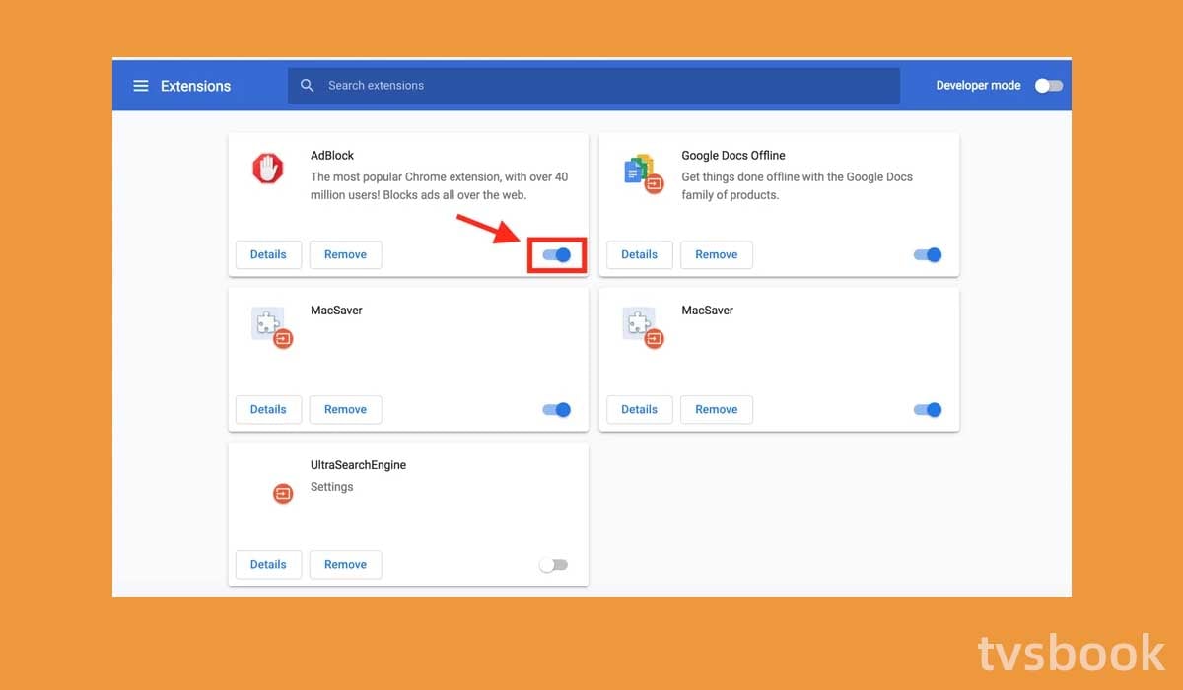The width and height of the screenshot is (1183, 690).
Task: Disable the AdBlock extension toggle
Action: (557, 254)
